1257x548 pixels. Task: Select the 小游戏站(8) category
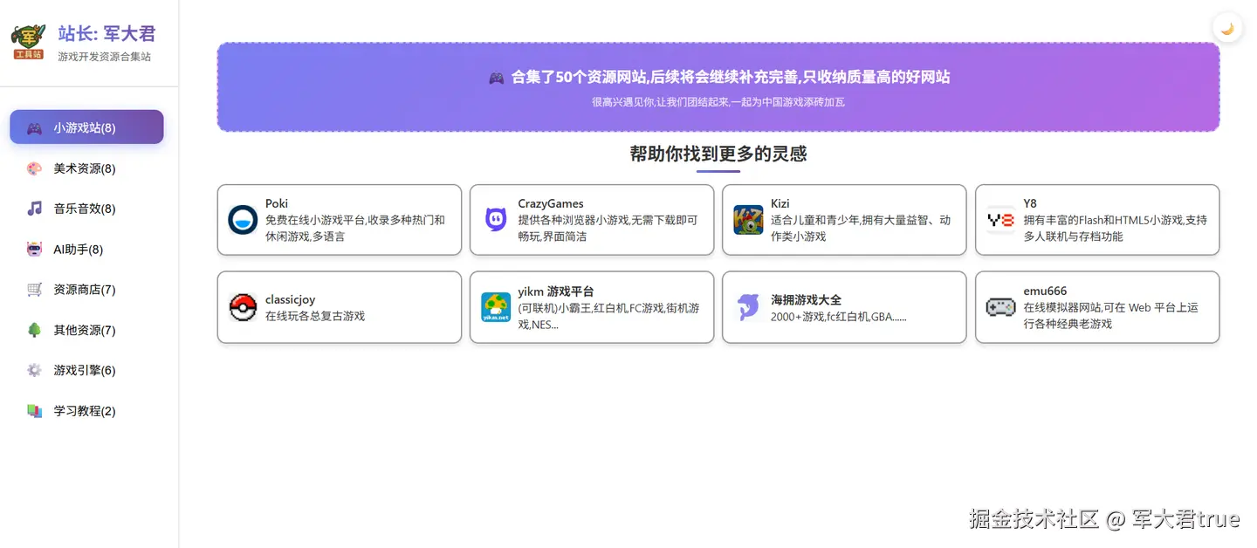(86, 127)
